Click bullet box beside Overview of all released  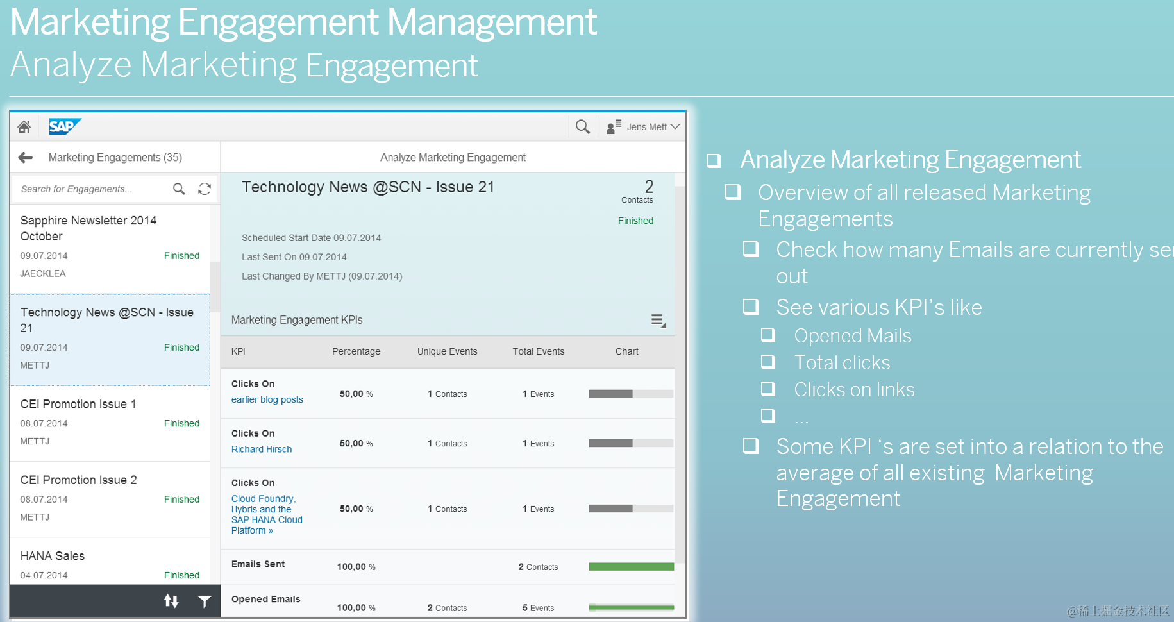[x=732, y=192]
